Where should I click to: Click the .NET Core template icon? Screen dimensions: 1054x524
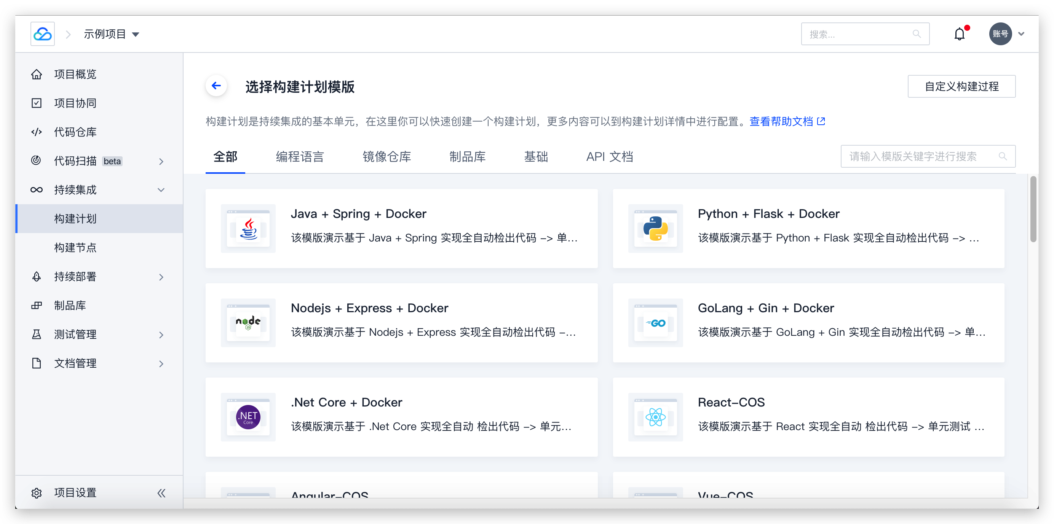248,417
